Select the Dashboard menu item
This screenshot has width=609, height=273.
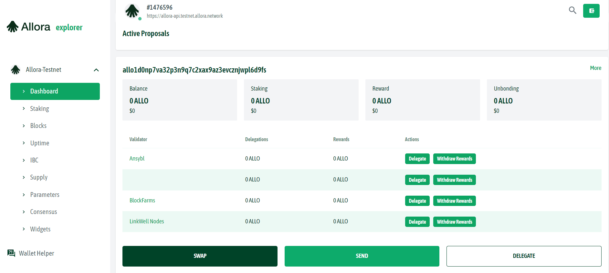click(x=55, y=91)
